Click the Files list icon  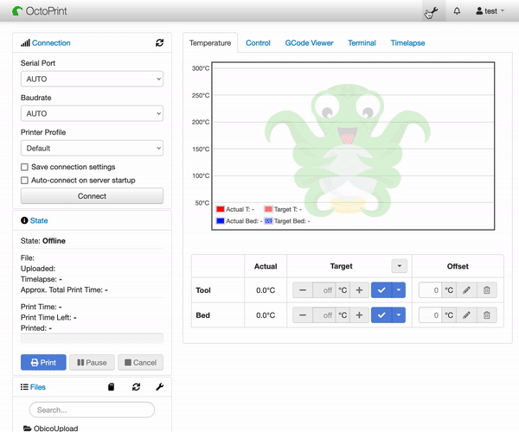click(x=24, y=387)
